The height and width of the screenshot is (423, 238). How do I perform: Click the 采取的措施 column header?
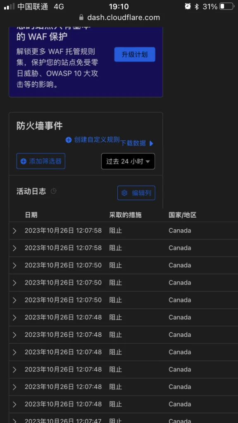(x=126, y=215)
